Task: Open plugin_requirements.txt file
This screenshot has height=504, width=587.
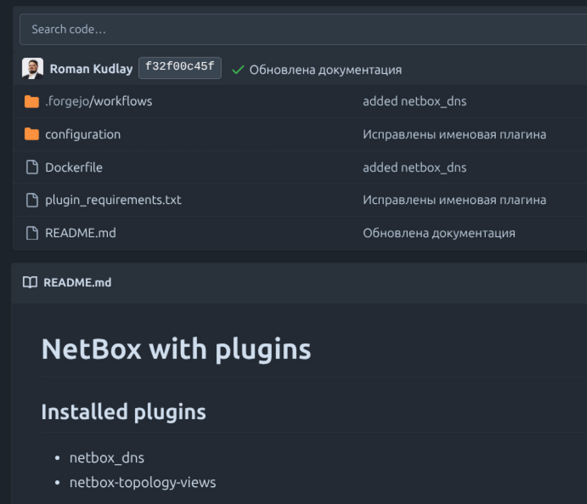Action: [113, 201]
